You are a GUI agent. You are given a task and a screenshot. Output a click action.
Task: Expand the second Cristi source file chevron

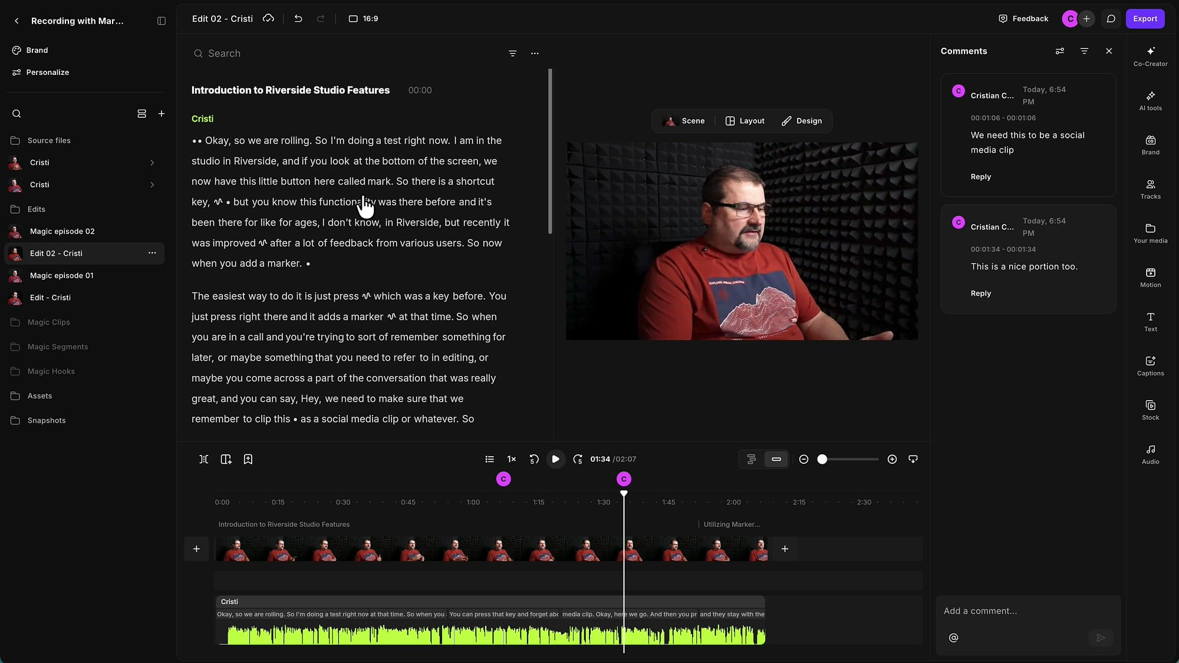(152, 185)
